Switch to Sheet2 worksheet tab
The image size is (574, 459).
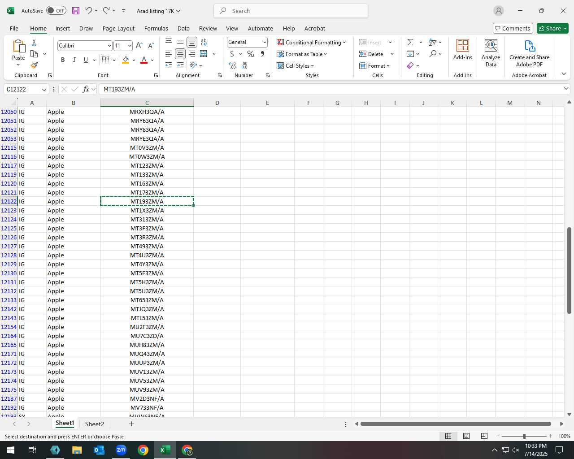tap(95, 424)
